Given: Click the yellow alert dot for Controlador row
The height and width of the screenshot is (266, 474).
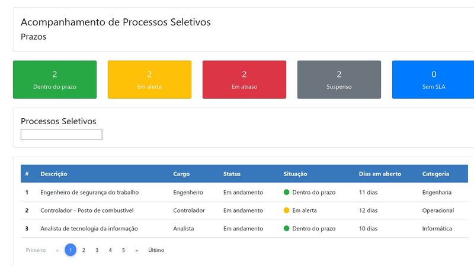Looking at the screenshot, I should click(287, 210).
